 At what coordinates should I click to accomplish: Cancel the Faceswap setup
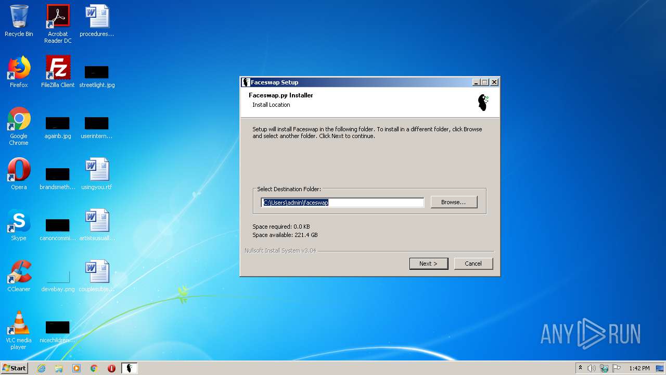473,264
